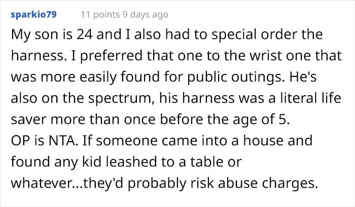This screenshot has height=207, width=355.
Task: Click the word 'whatever...they'd' on the last line
Action: (67, 183)
